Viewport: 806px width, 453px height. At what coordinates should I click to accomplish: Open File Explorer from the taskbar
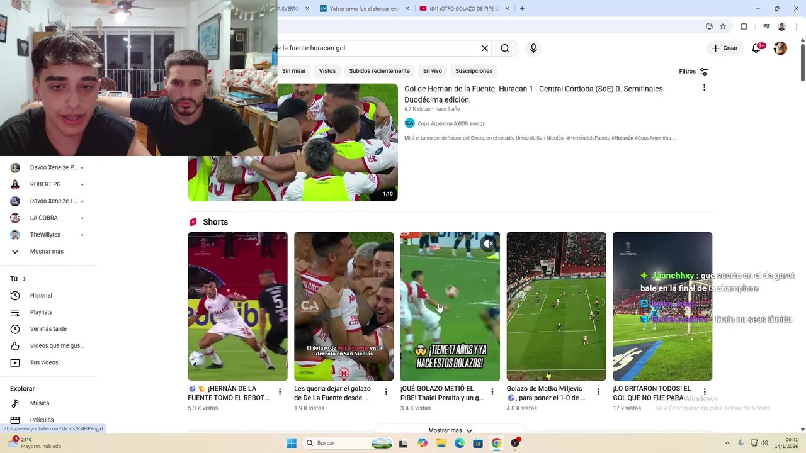coord(441,443)
